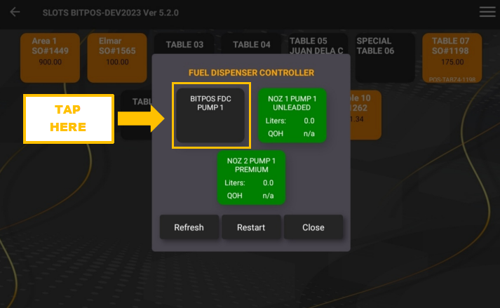Close the Fuel Dispenser Controller dialog
500x308 pixels.
pos(313,227)
